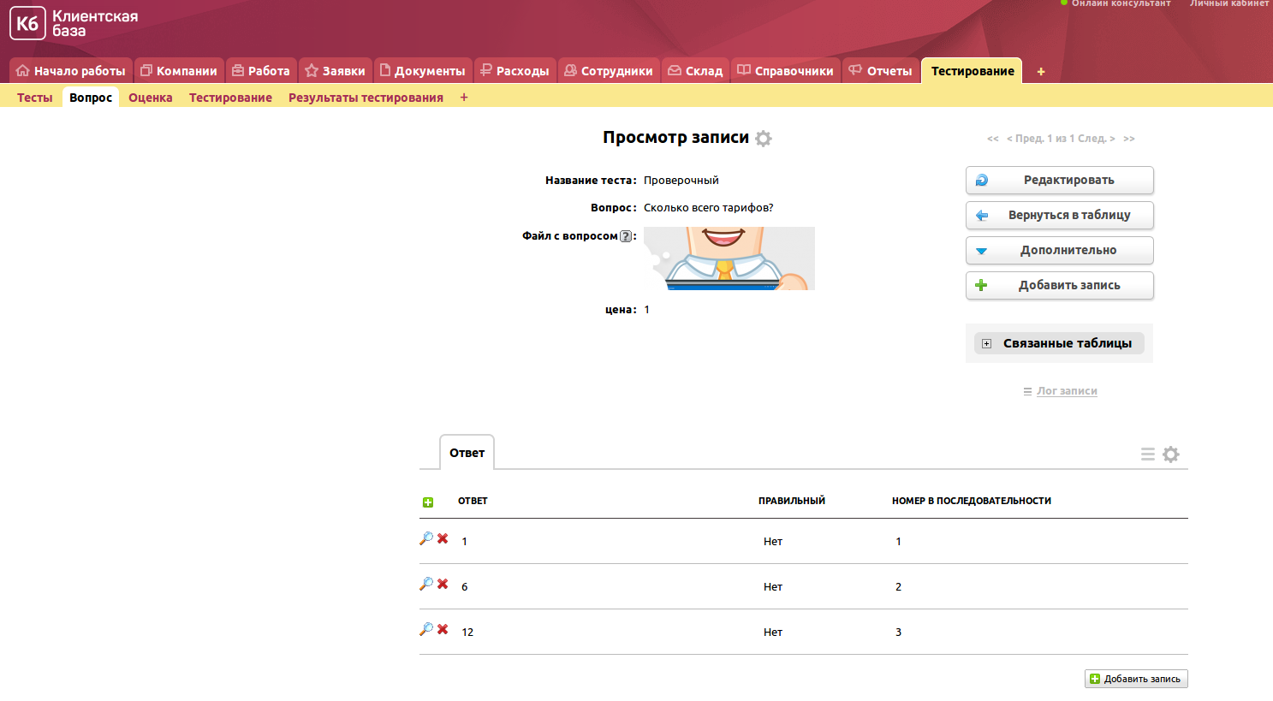Viewport: 1273px width, 701px height.
Task: Delete answer 12 with red cross icon
Action: (443, 629)
